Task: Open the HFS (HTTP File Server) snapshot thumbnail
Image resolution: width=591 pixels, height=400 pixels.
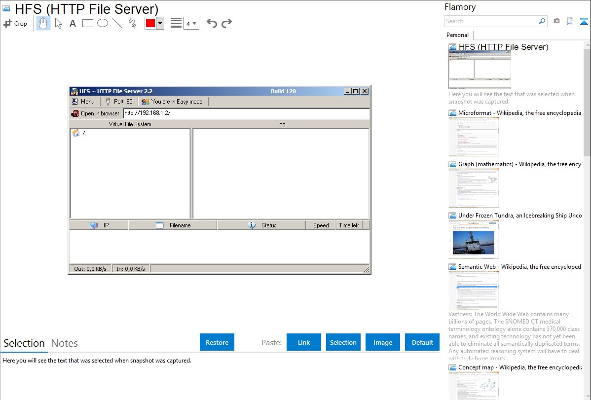Action: pyautogui.click(x=480, y=71)
